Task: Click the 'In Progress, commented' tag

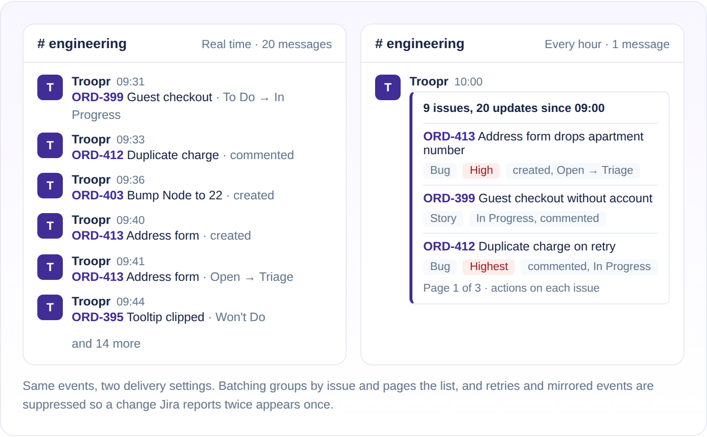Action: 538,218
